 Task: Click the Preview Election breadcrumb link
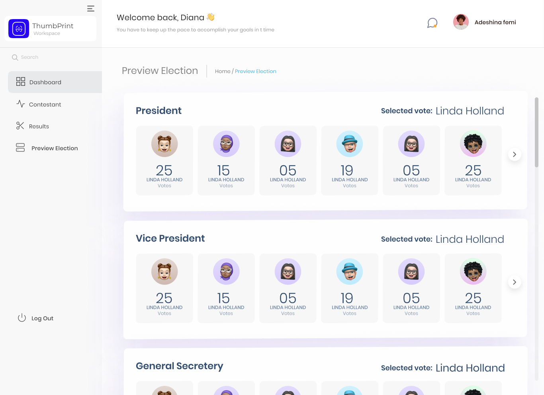coord(255,72)
